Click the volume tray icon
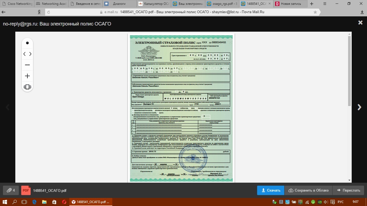367x206 pixels. [326, 202]
